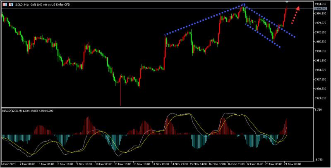This screenshot has height=168, width=331.
Task: Select the current price label 1990.590
Action: (x=321, y=9)
